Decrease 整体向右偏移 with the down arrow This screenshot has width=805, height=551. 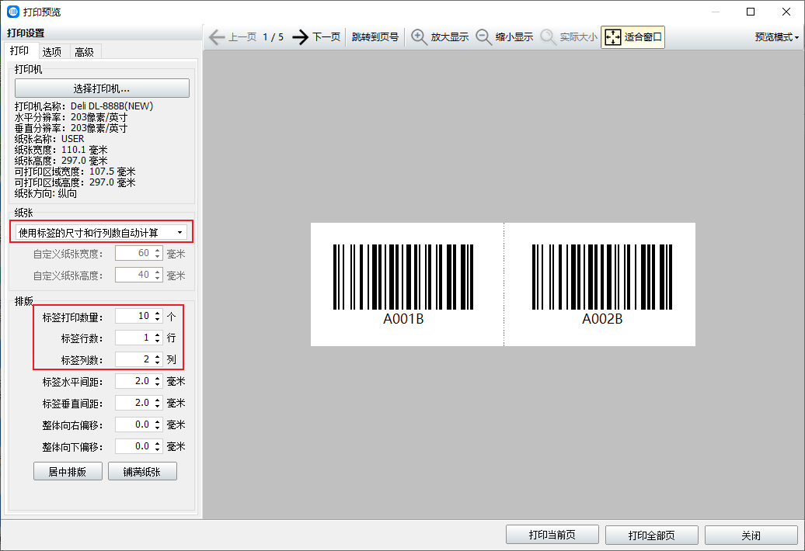click(158, 428)
